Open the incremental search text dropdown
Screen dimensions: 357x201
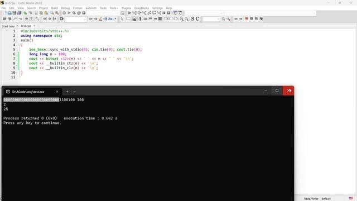(x=85, y=19)
